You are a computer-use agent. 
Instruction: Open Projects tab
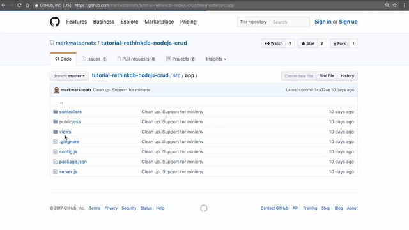[x=181, y=59]
